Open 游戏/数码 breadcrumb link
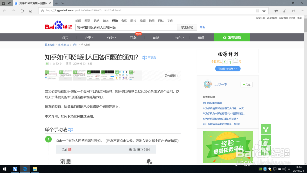307x173 pixels. (64, 45)
